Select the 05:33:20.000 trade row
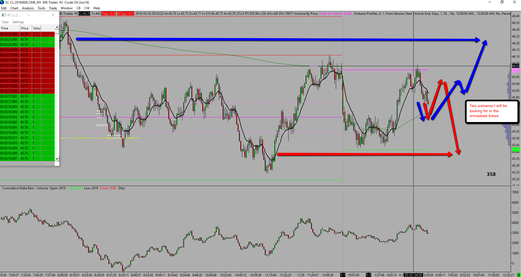Viewport: 521px width, 277px height. coord(27,45)
